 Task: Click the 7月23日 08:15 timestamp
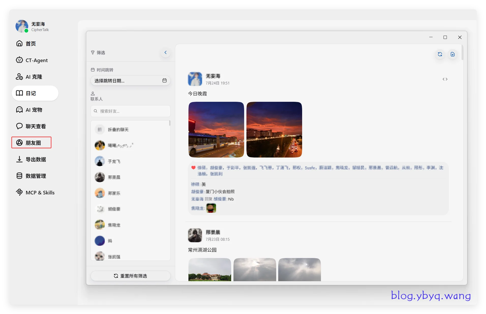tap(218, 239)
